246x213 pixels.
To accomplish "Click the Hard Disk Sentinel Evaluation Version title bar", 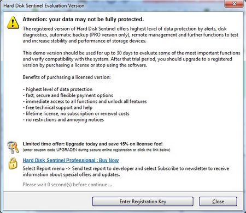I will [44, 5].
